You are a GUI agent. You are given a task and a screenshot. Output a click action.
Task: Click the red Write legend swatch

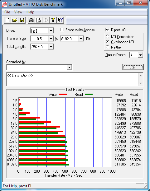(x=63, y=94)
